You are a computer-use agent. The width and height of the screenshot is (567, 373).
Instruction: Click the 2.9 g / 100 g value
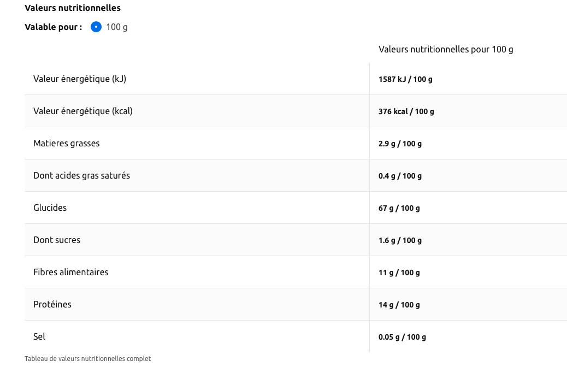400,144
